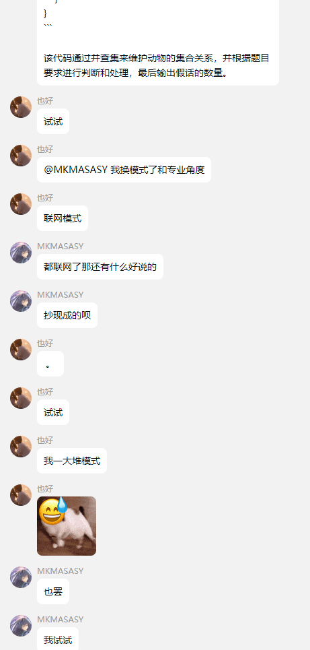Click username MKMASASY above 也罢 message

(x=61, y=571)
